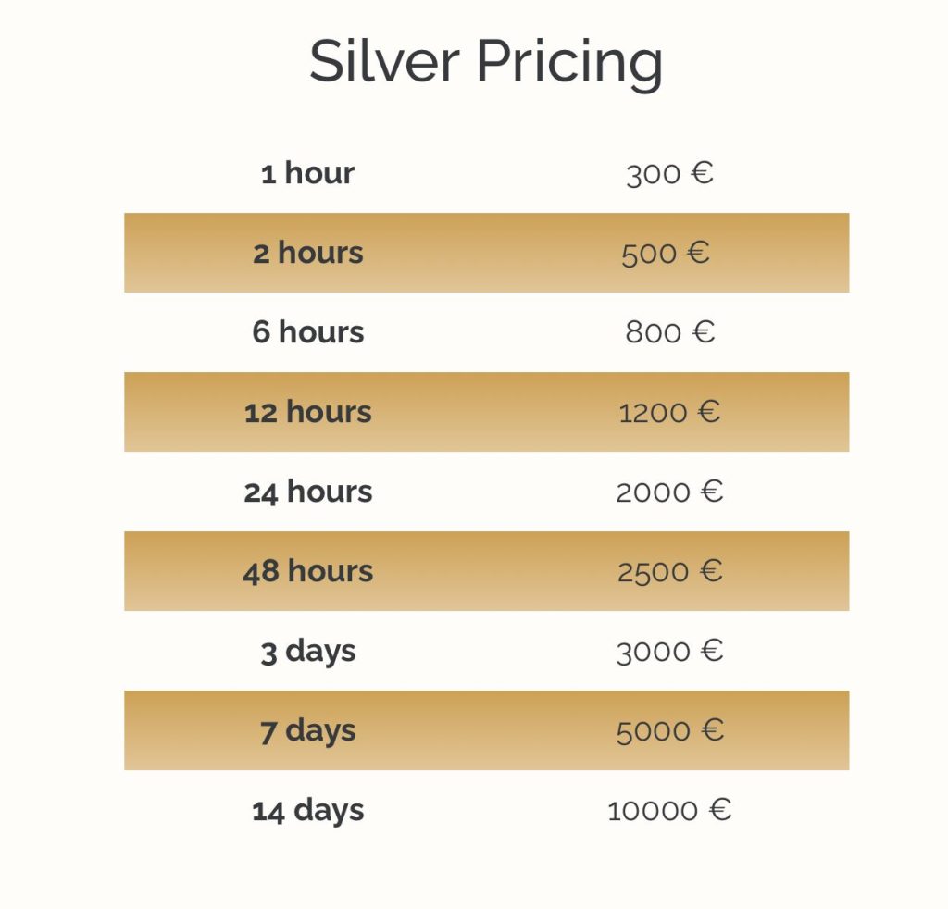Click the 2000 € price
Image resolution: width=948 pixels, height=909 pixels.
[669, 492]
